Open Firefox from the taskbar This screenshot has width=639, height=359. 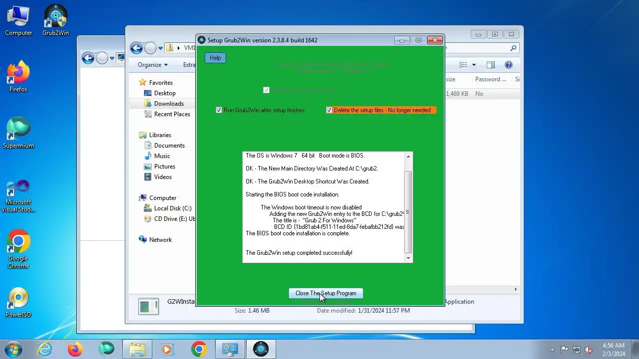coord(75,349)
